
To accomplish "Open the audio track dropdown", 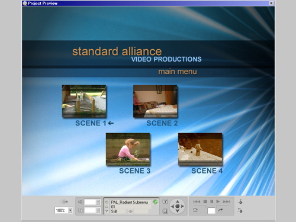I will 98,202.
